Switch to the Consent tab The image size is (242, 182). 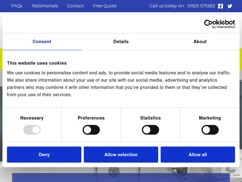pos(42,42)
